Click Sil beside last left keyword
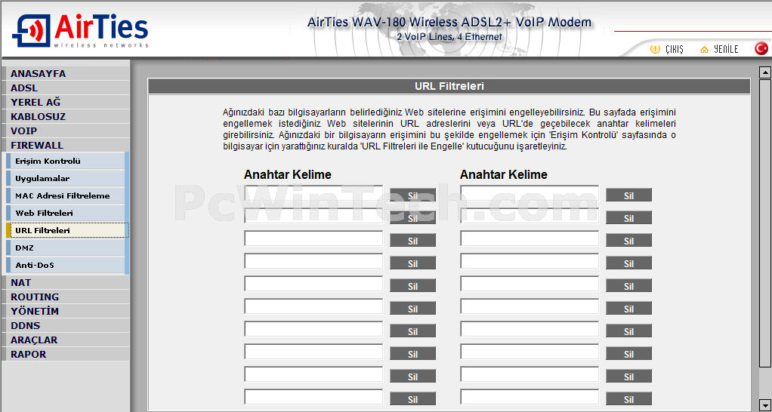Screen dimensions: 772x412 point(412,398)
